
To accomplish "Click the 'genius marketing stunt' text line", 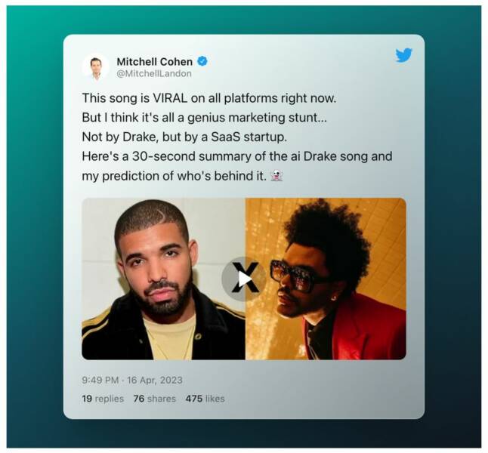I will 205,118.
